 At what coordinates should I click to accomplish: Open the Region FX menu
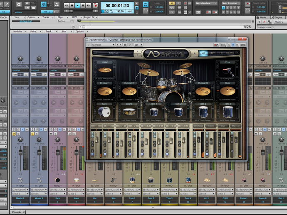(90, 17)
